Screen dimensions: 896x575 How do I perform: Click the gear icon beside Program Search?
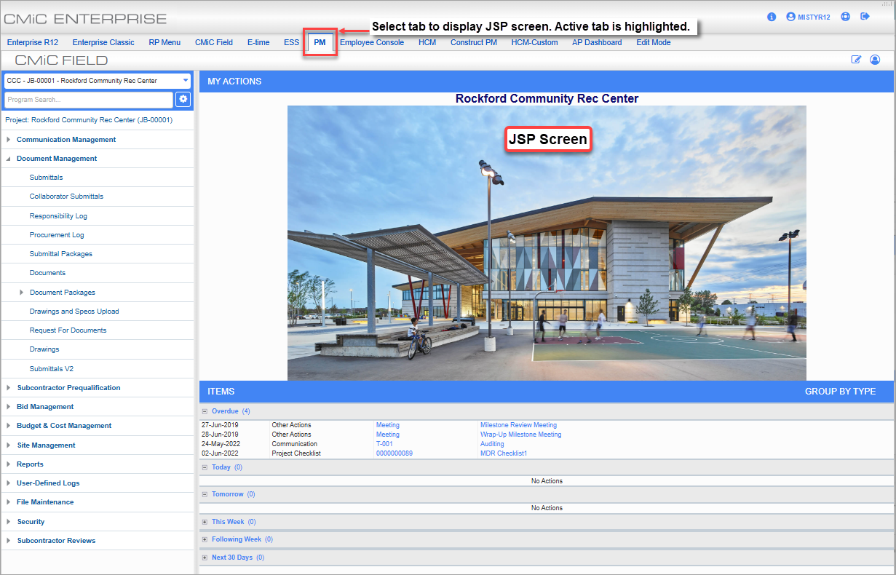(183, 99)
